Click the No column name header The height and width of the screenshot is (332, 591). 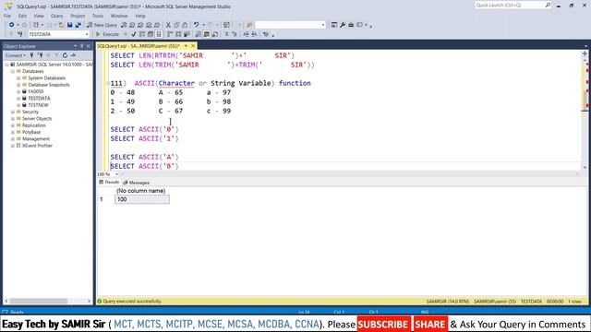point(141,191)
